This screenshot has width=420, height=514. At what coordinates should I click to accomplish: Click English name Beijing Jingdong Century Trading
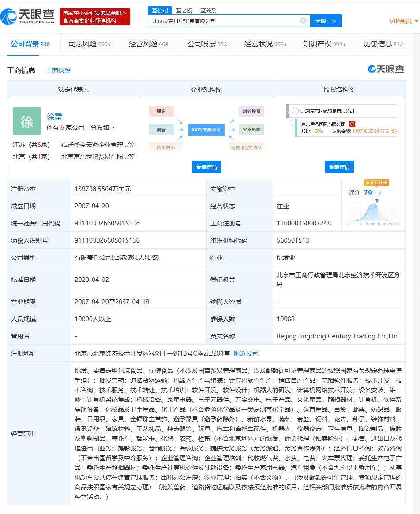[x=337, y=336]
